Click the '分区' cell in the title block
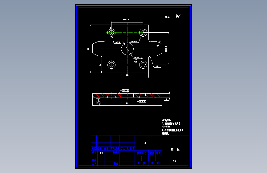Screen dimensions: 267x173 click(x=106, y=148)
